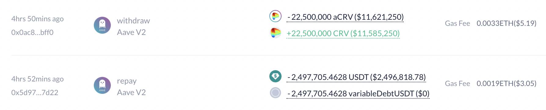This screenshot has width=546, height=110.
Task: Click gas fee value 0.0033ETH($5.19)
Action: 506,23
